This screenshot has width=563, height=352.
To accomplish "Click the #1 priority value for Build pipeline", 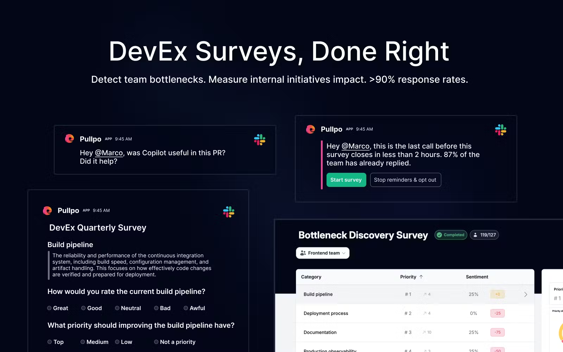I will [408, 294].
